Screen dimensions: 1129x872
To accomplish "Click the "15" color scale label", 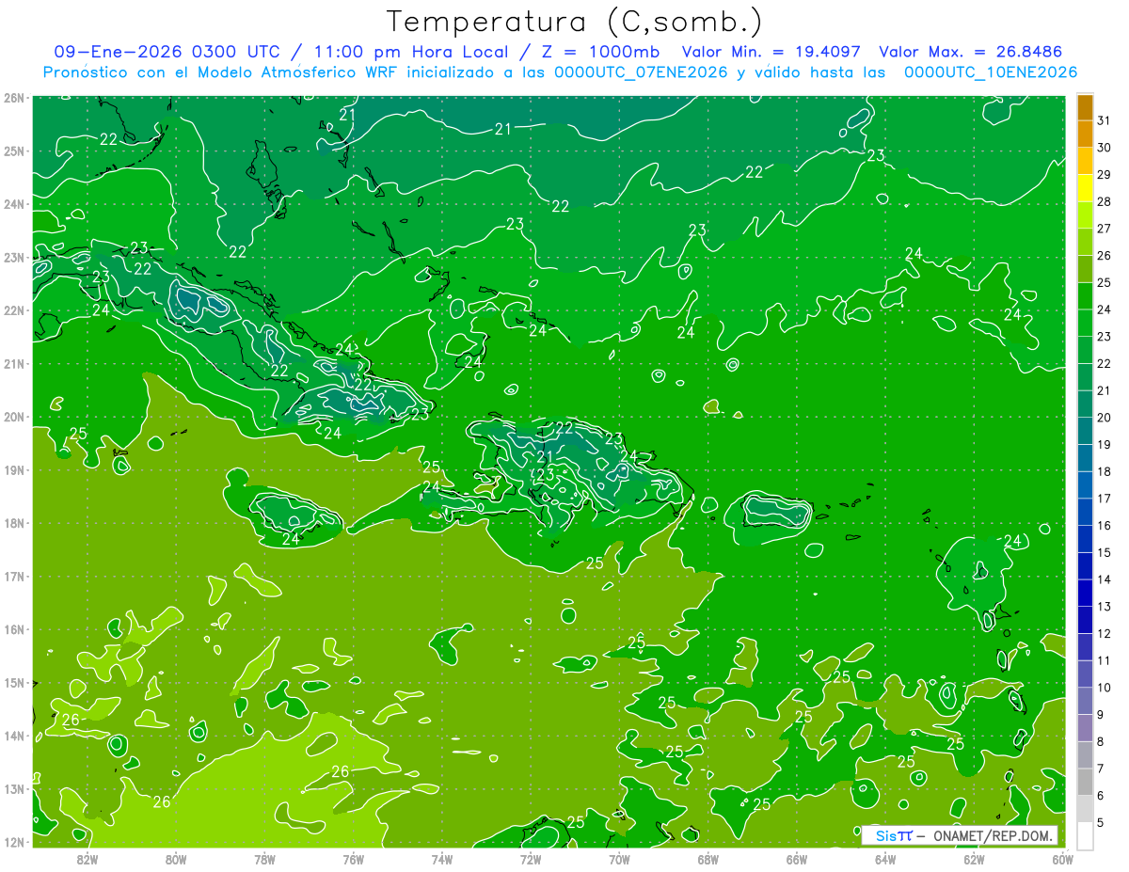I will 1104,553.
